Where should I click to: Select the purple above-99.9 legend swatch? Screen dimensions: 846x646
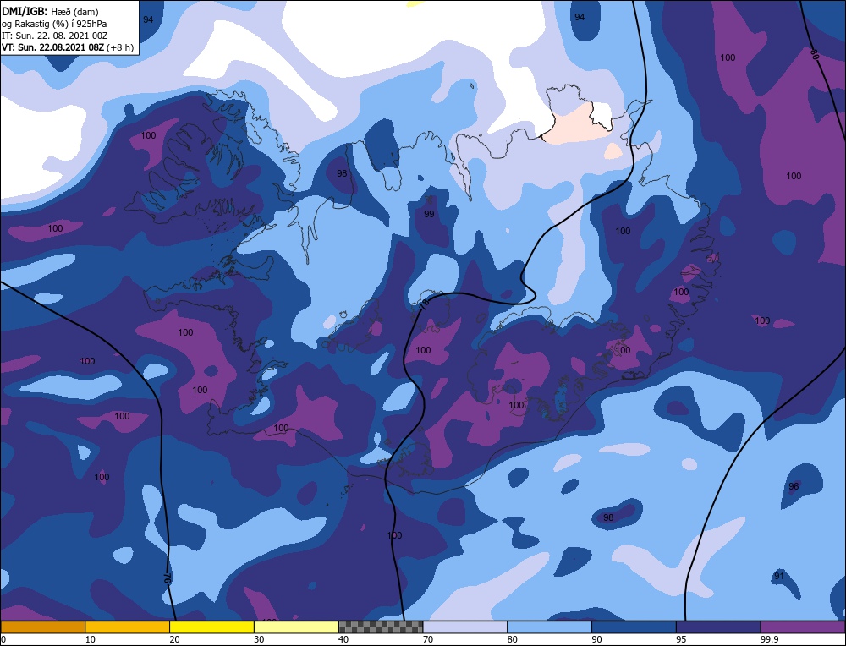pos(803,627)
